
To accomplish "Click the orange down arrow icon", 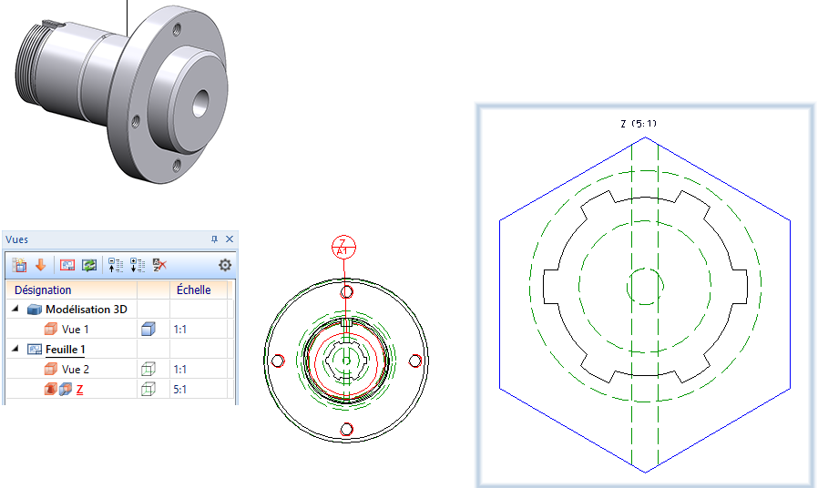I will coord(40,265).
